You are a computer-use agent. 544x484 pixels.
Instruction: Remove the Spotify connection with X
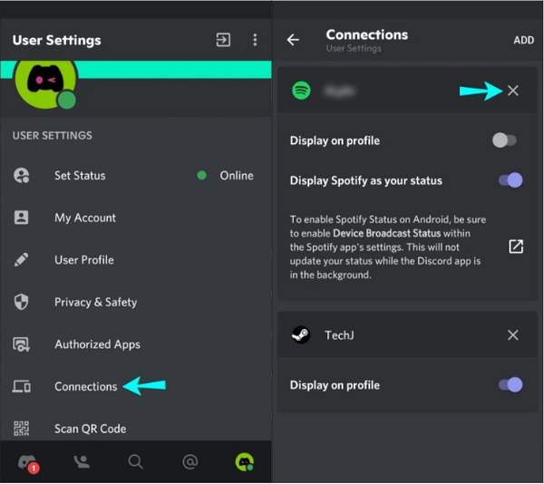pyautogui.click(x=513, y=91)
